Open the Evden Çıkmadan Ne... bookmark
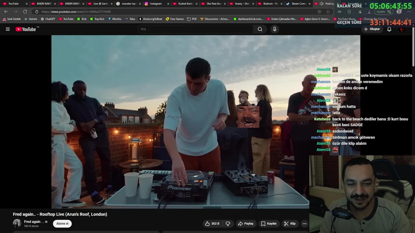 [282, 19]
